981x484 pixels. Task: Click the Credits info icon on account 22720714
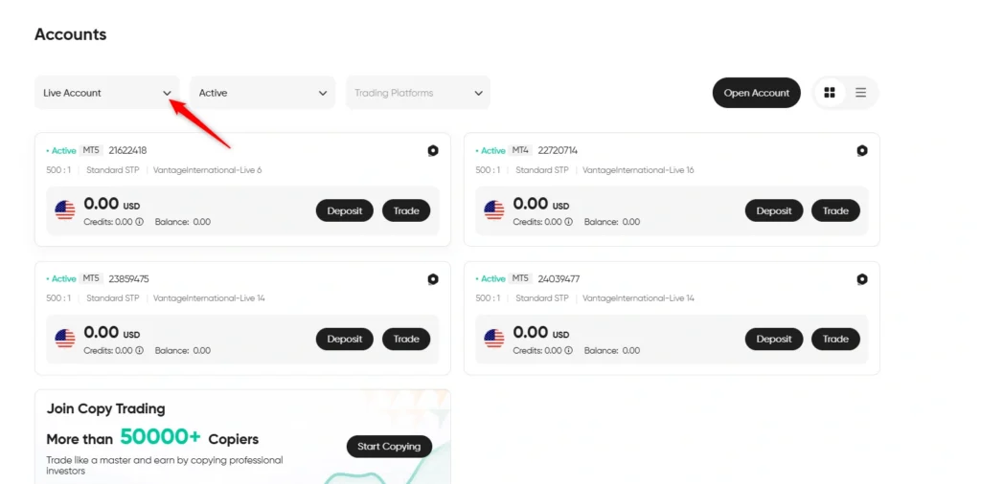(569, 222)
